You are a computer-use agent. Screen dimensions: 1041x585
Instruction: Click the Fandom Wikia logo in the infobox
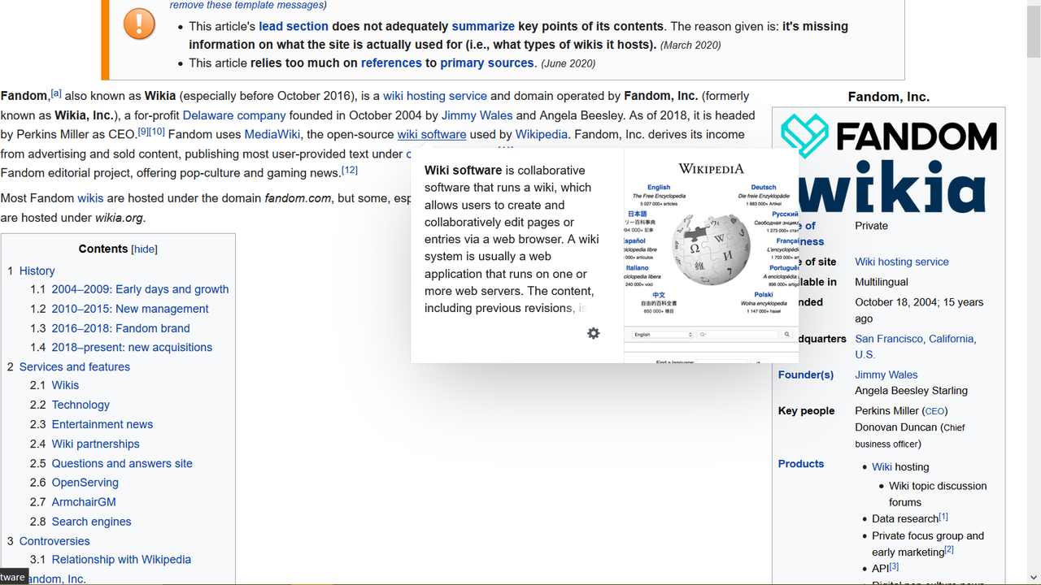click(888, 162)
